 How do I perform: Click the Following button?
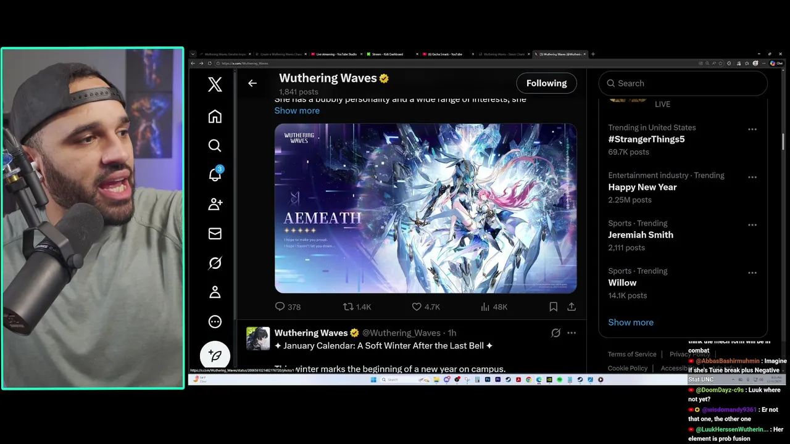546,83
